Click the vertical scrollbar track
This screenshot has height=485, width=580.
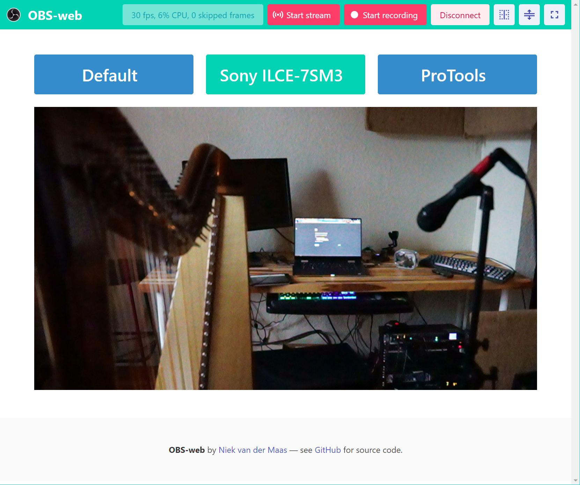[x=575, y=245]
